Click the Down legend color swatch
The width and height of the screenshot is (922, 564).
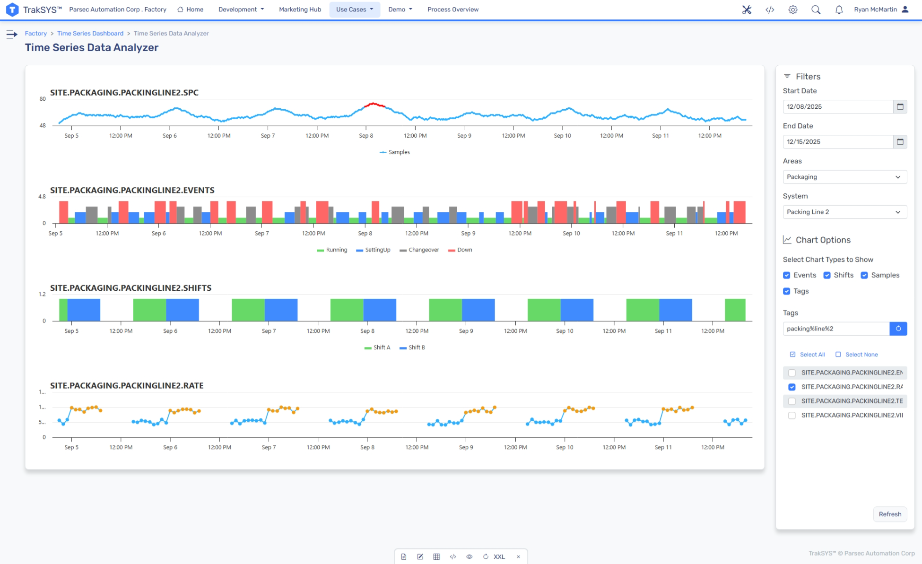tap(452, 250)
